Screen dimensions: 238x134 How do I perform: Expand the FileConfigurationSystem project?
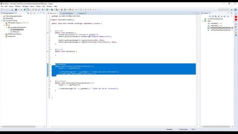[x=2, y=16]
